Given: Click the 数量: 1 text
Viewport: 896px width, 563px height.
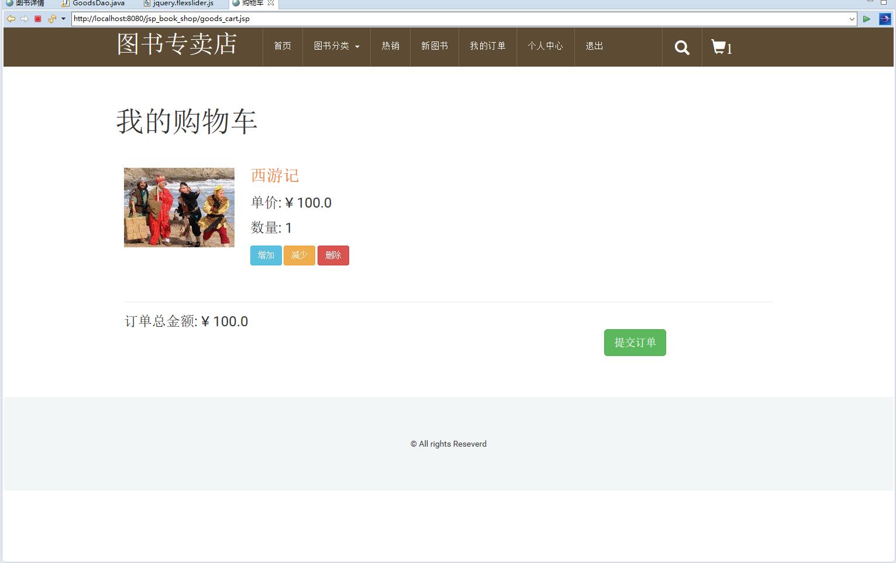Looking at the screenshot, I should (271, 228).
